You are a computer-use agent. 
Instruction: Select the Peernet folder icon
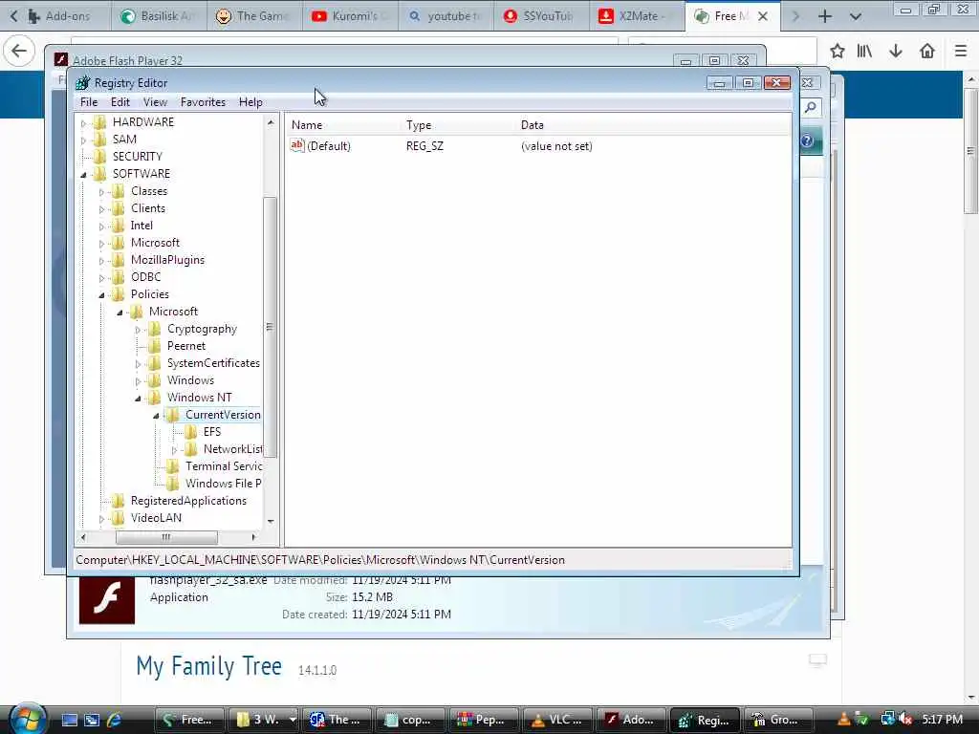tap(154, 345)
